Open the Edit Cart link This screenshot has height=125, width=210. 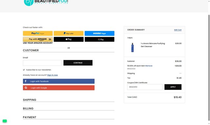178,30
